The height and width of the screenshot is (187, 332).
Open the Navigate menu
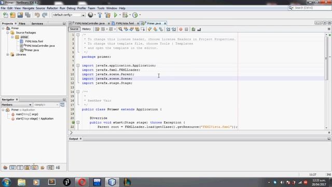coord(29,8)
